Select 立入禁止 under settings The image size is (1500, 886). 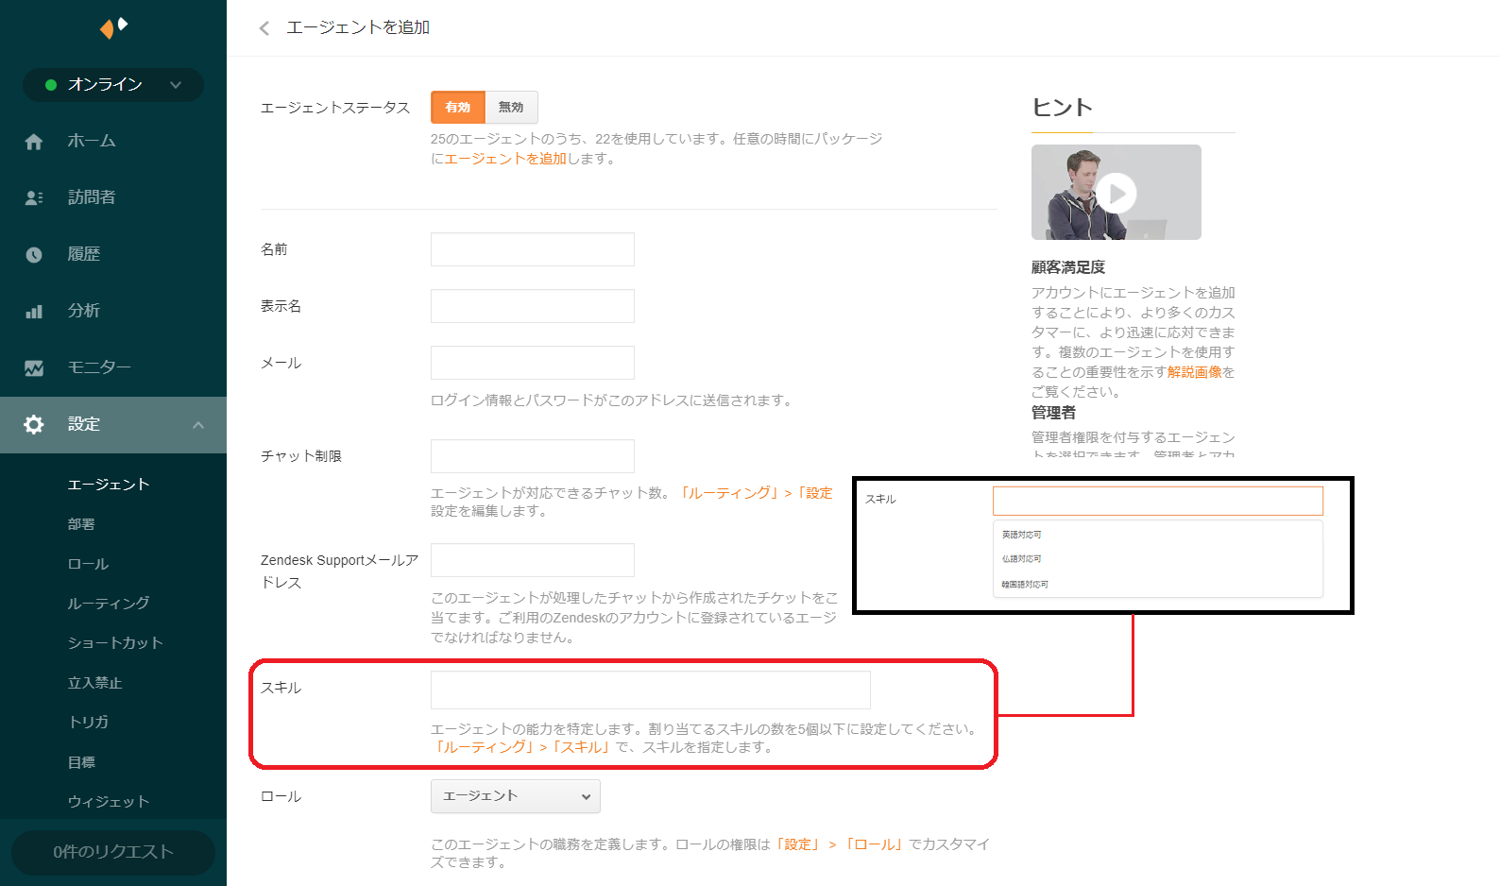click(x=94, y=683)
